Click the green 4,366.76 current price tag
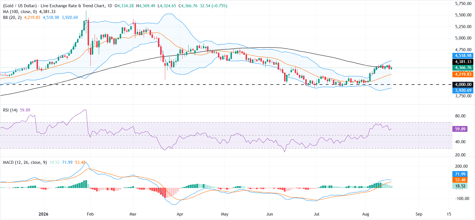475x220 pixels. click(x=463, y=68)
